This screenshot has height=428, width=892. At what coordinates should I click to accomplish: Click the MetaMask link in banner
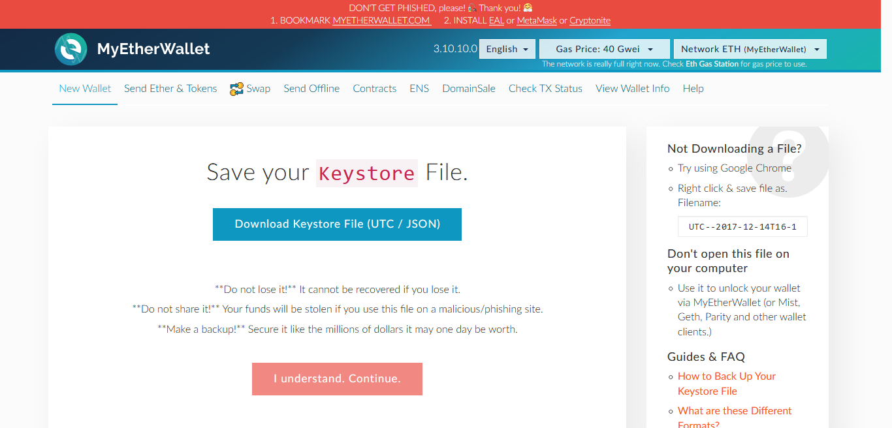[537, 20]
